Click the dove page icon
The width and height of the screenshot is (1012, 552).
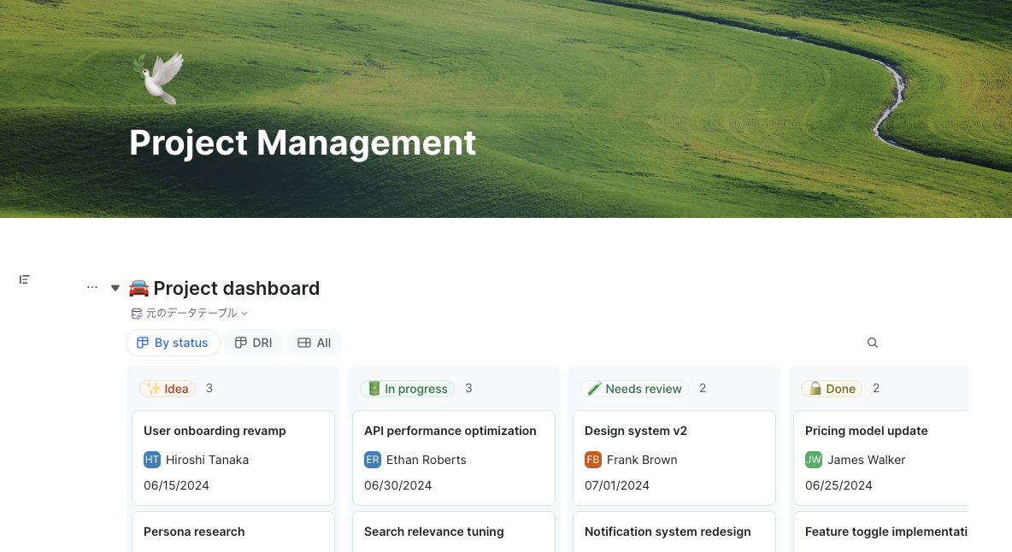click(158, 79)
